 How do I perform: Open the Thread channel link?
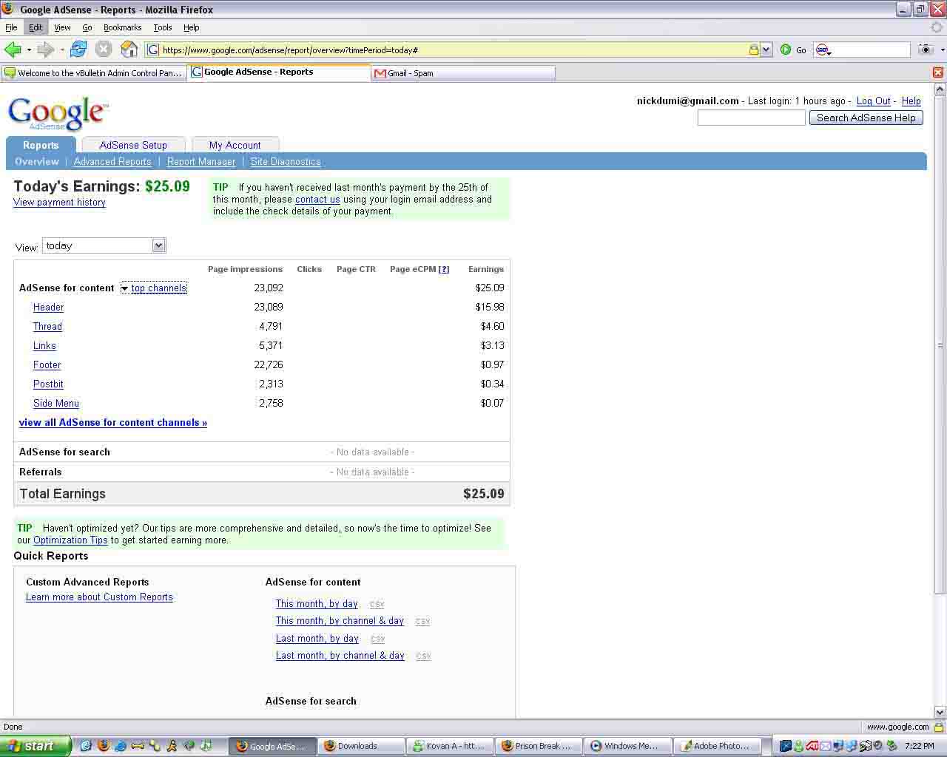pyautogui.click(x=47, y=327)
